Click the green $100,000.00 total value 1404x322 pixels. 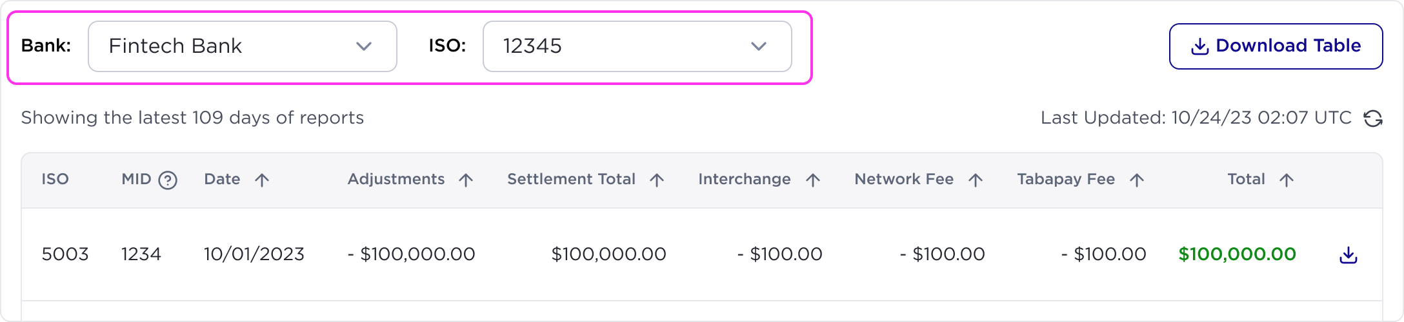coord(1237,254)
